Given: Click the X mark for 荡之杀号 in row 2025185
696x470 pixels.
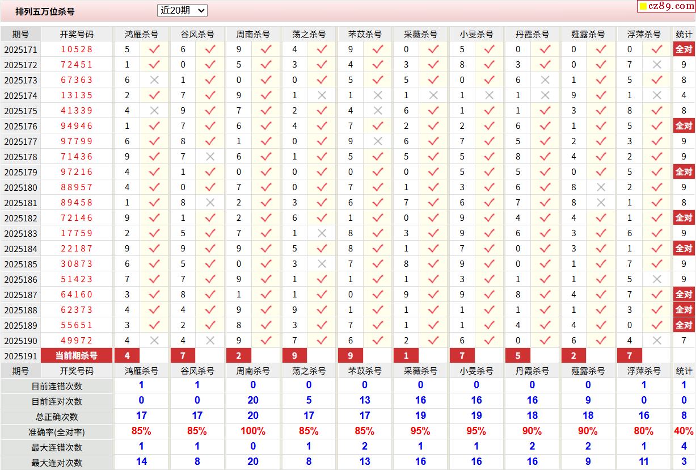Looking at the screenshot, I should [x=322, y=264].
